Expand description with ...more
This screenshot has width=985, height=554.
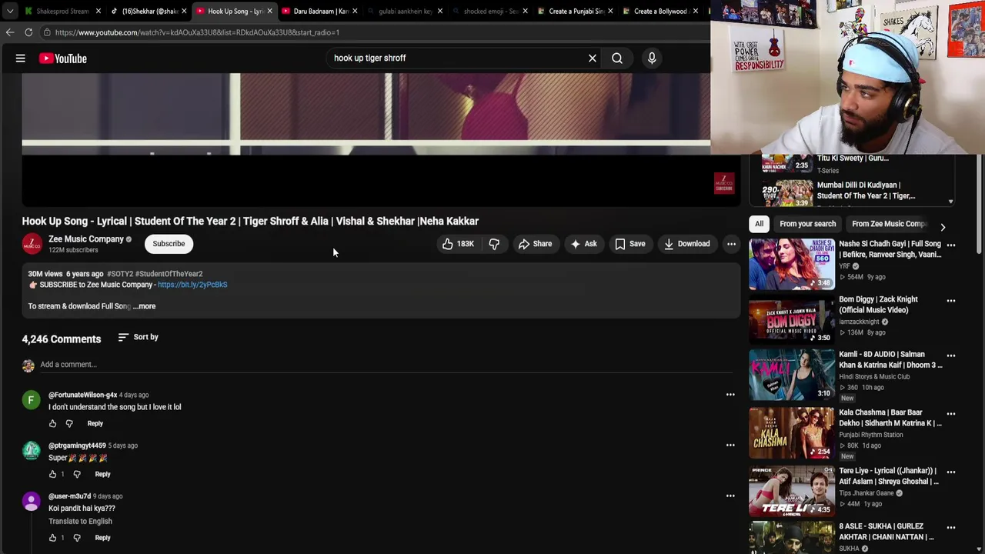point(144,306)
